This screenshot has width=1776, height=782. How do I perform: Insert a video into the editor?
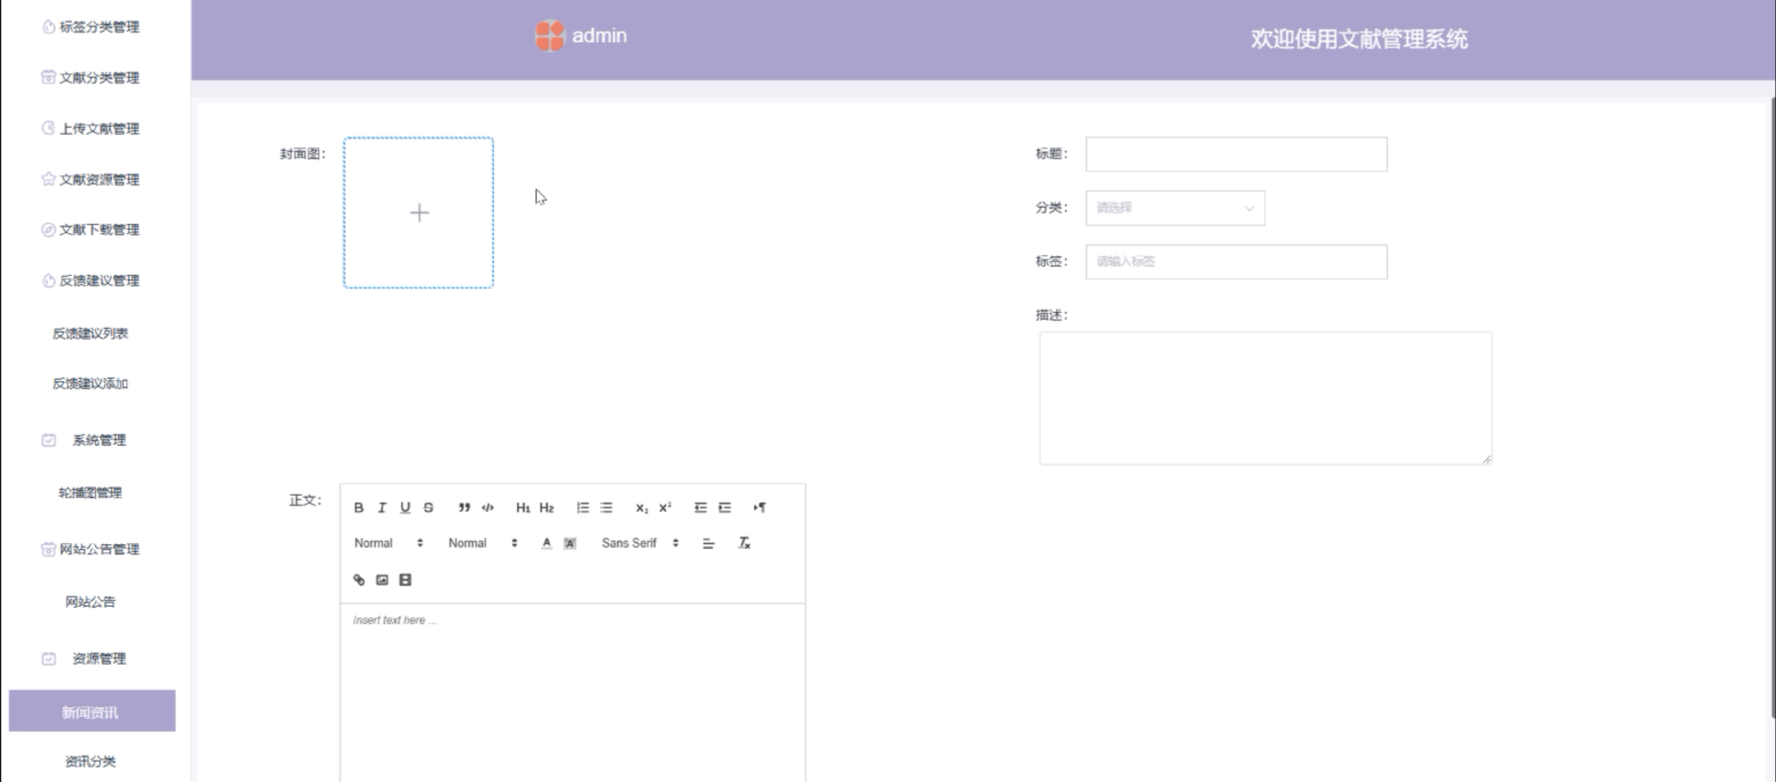coord(405,580)
